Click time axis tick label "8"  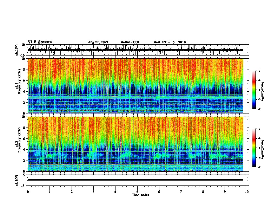(x=203, y=192)
